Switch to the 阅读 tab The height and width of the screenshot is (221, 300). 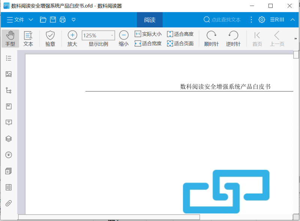click(x=150, y=20)
